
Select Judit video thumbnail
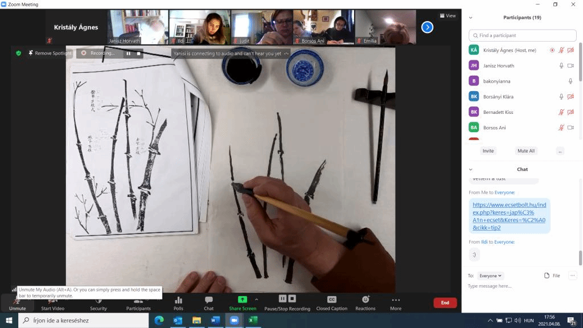pyautogui.click(x=262, y=27)
